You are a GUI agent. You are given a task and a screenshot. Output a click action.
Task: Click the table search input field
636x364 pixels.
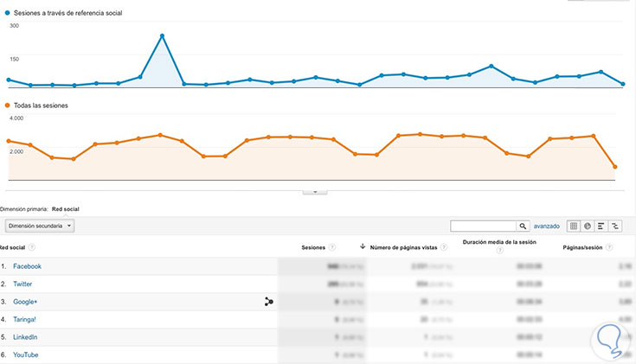click(x=483, y=226)
